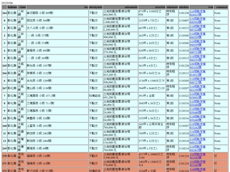The height and width of the screenshot is (172, 230).
Task: Open the 109 crm link ending 041826 in row 265
Action: pyautogui.click(x=198, y=66)
